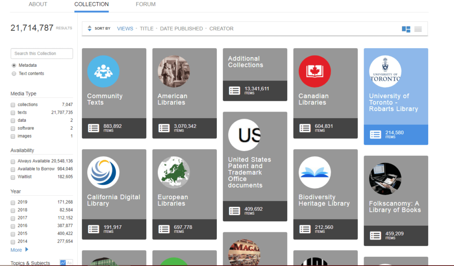The image size is (454, 266).
Task: Check the data media type filter
Action: click(x=13, y=120)
